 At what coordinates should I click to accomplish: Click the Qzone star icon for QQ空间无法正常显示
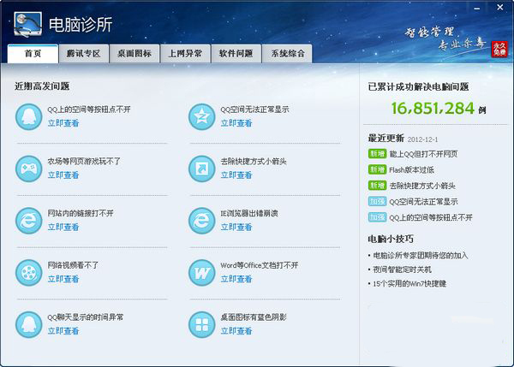[202, 117]
